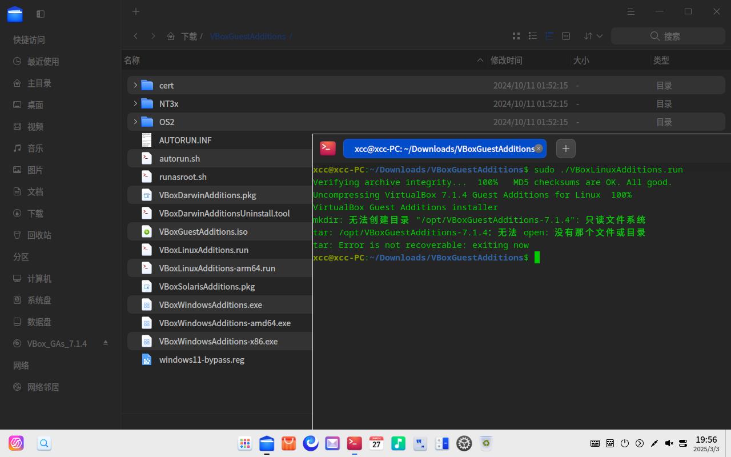731x457 pixels.
Task: Expand the cert folder
Action: pos(135,85)
